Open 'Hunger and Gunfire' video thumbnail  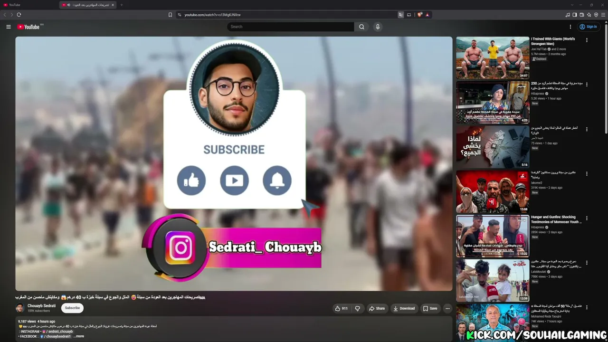(493, 236)
